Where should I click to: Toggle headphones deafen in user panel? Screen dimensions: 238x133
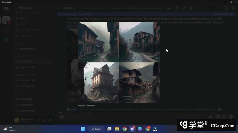point(45,120)
